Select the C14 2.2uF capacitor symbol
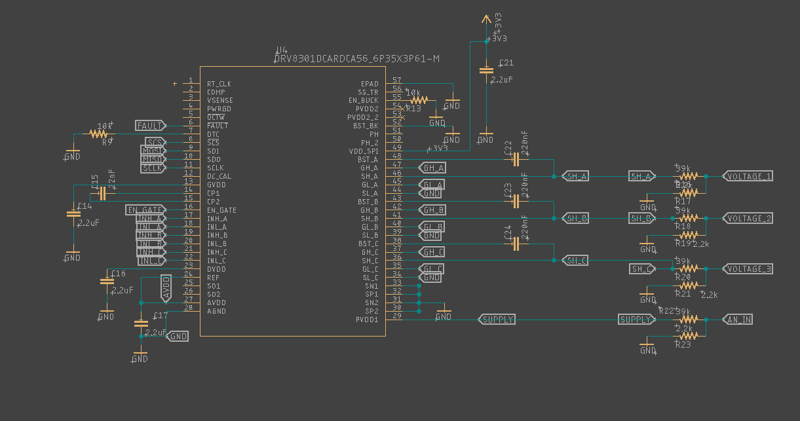Image resolution: width=800 pixels, height=421 pixels. pyautogui.click(x=73, y=214)
